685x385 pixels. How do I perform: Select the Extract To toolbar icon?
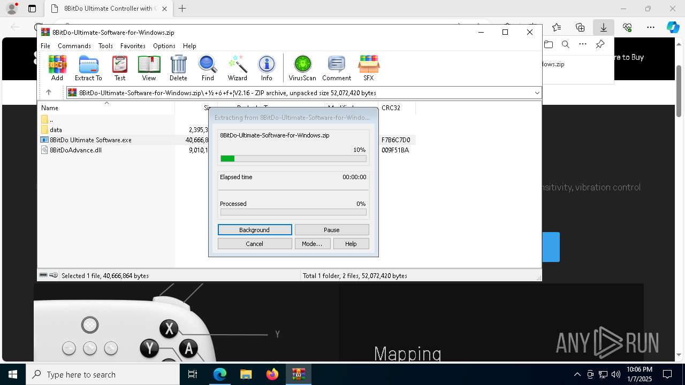[x=88, y=68]
